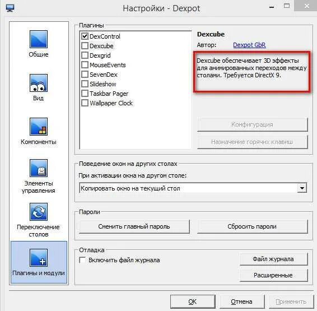Select Элементы управления sidebar icon

click(x=39, y=168)
